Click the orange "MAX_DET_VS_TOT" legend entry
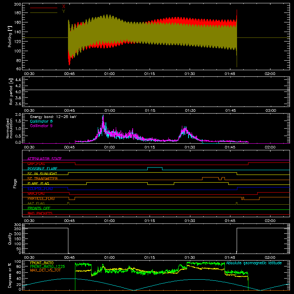294x294 pixels. [x=46, y=270]
